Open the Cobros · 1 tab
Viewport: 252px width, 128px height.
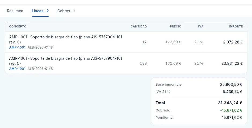66,11
